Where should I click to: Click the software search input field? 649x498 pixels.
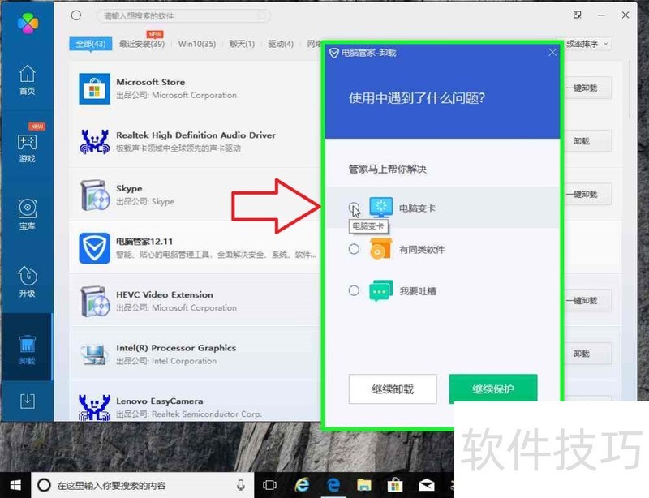pyautogui.click(x=183, y=15)
